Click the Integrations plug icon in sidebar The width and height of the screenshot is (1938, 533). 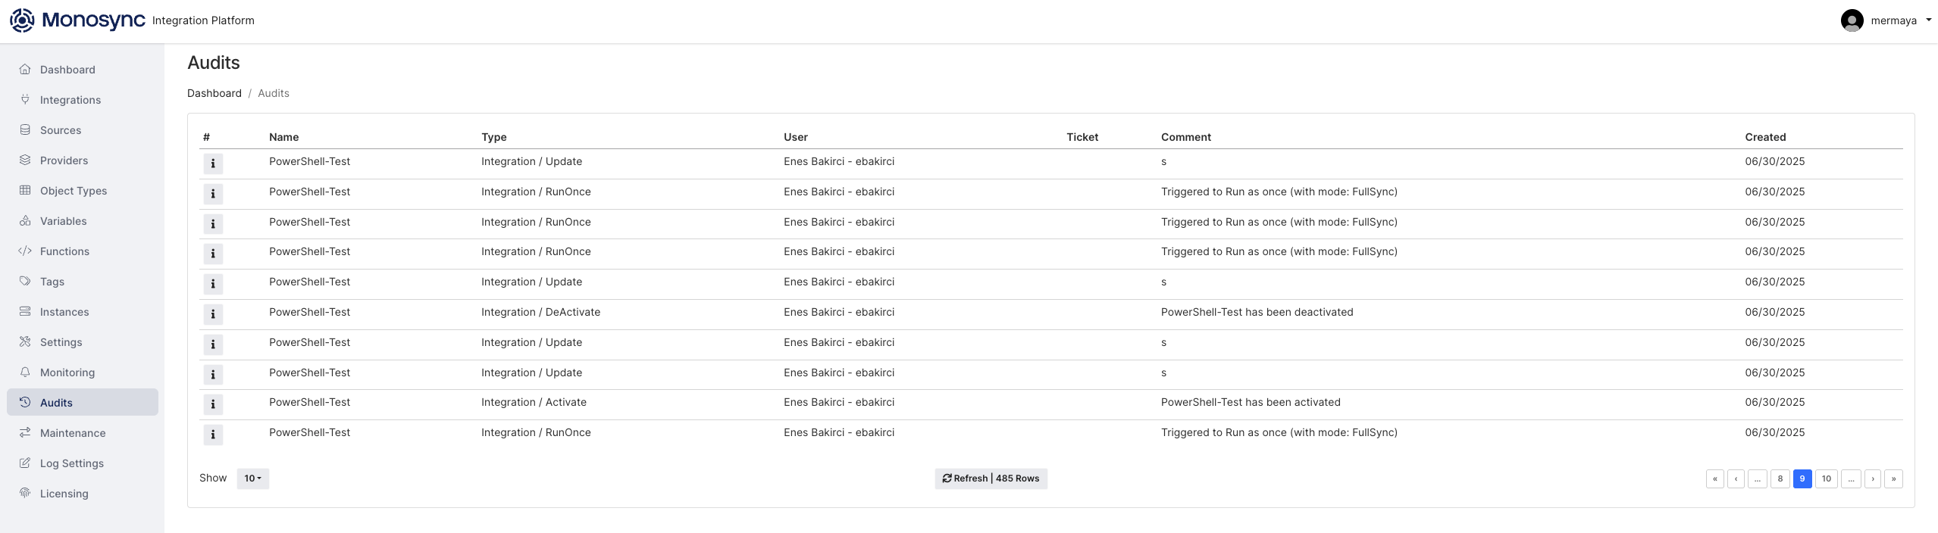click(25, 100)
